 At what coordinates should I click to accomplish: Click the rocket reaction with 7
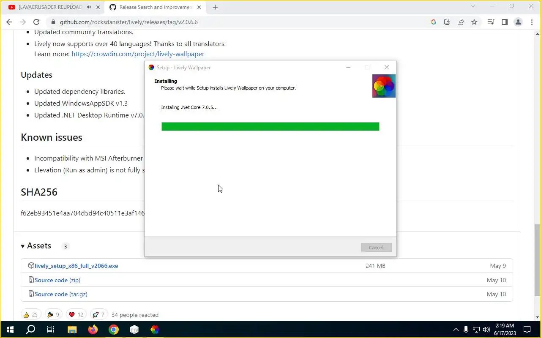[x=98, y=315]
